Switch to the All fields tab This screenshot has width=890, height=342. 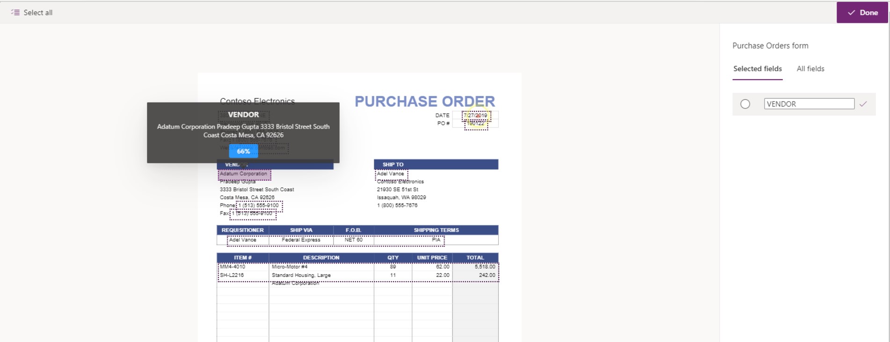(810, 69)
